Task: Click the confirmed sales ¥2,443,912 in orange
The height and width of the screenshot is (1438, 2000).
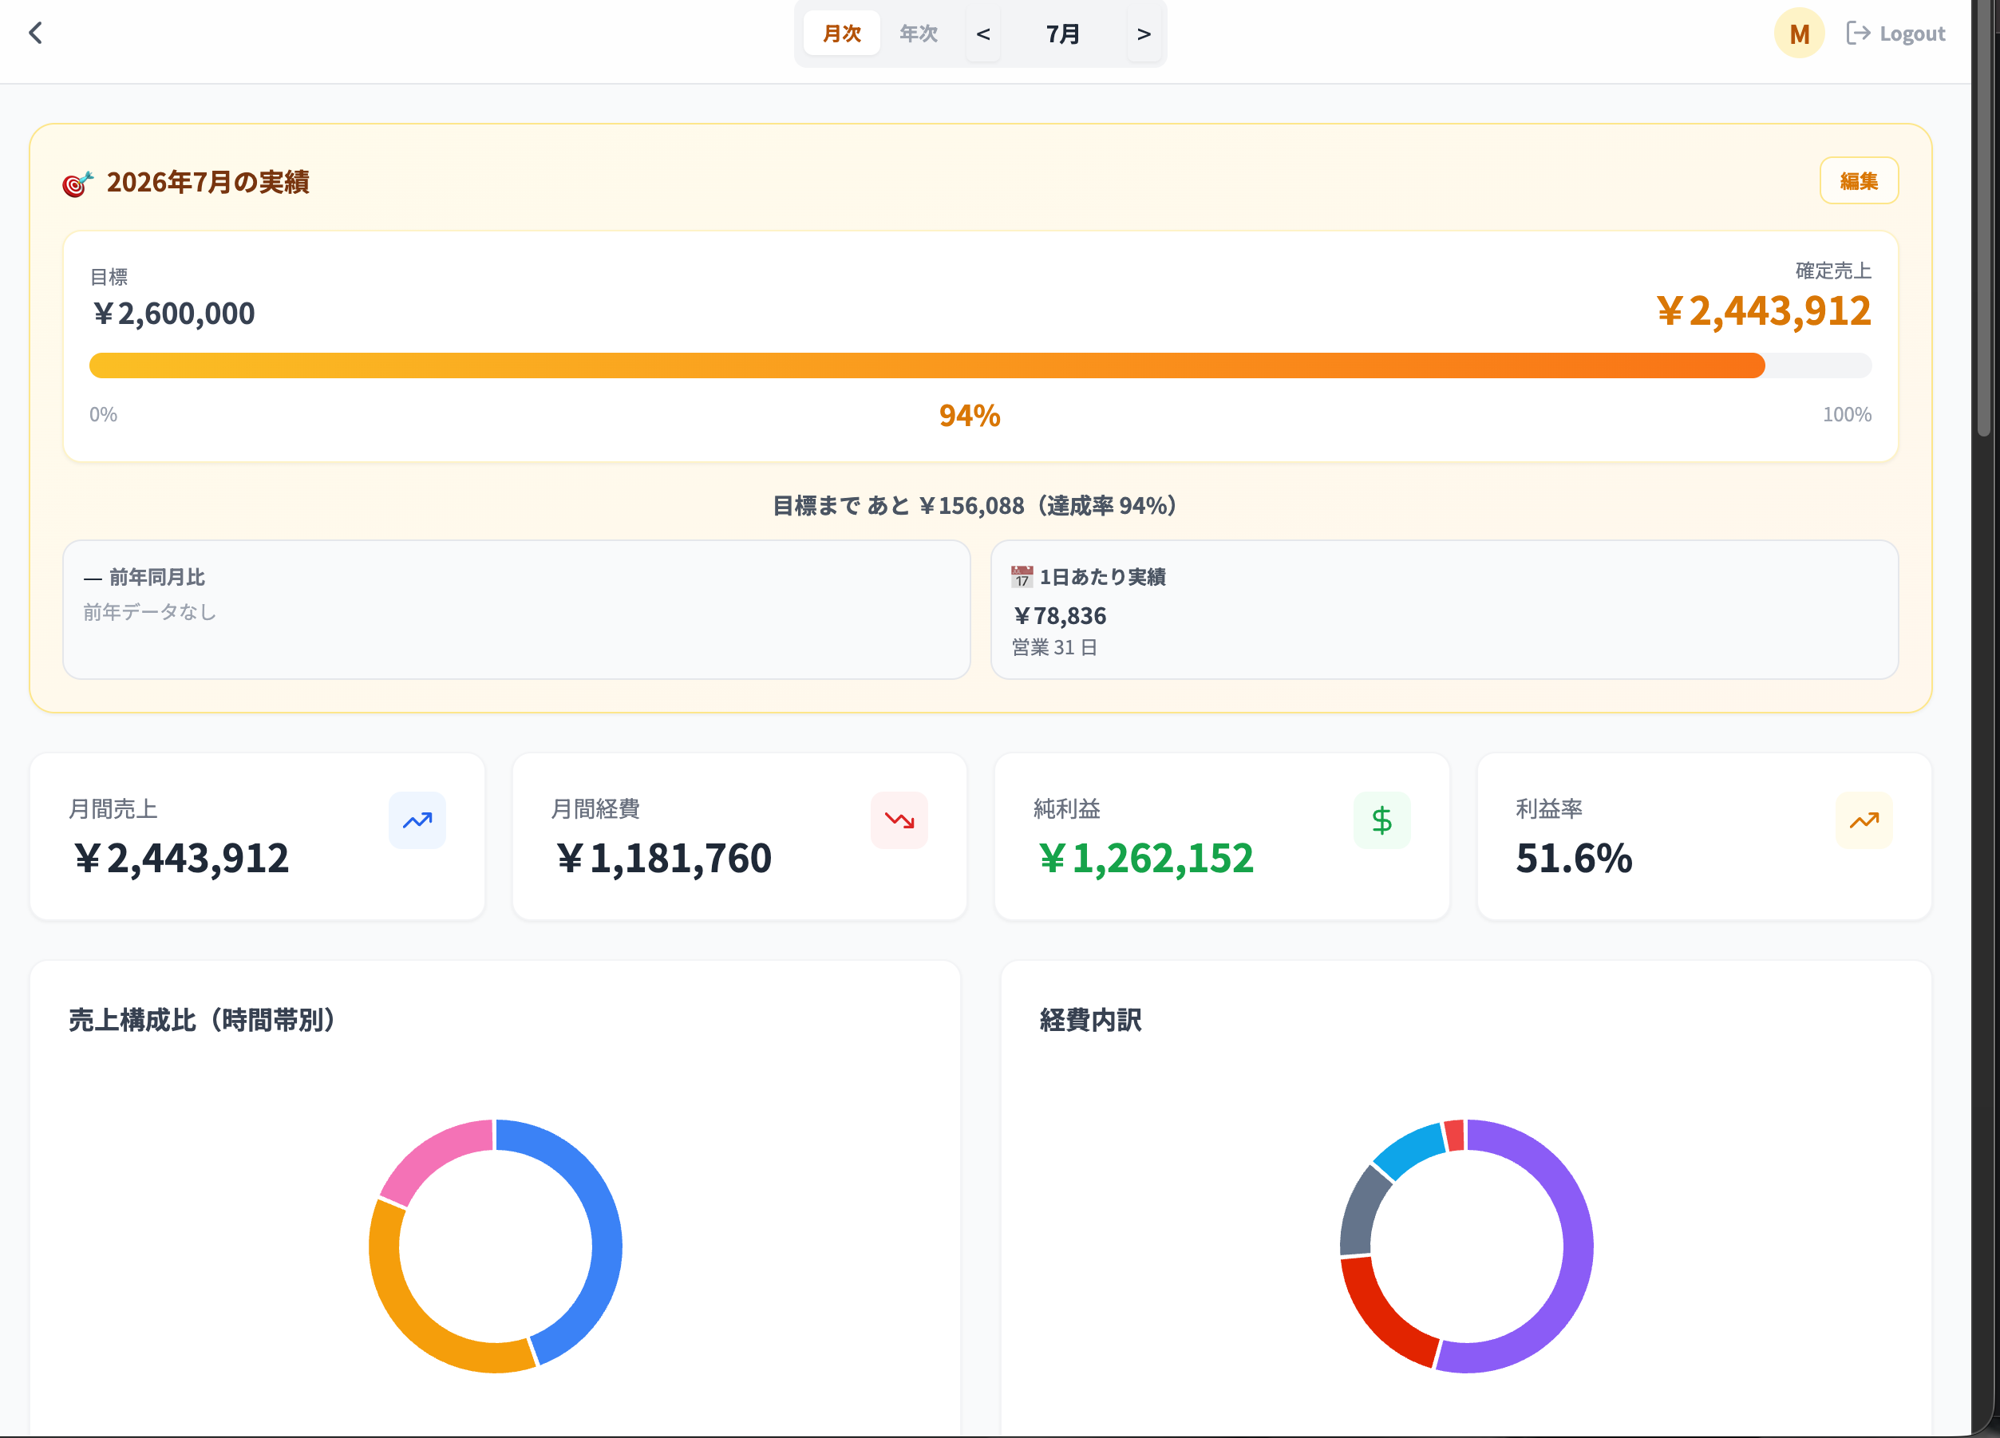Action: [x=1763, y=310]
